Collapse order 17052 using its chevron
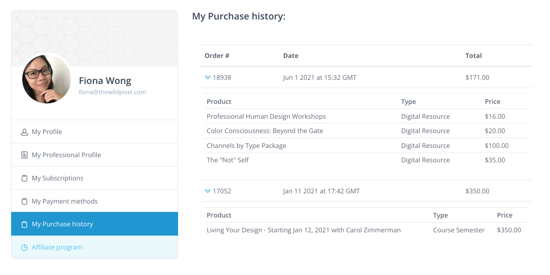Viewport: 550px width, 275px height. coord(208,191)
